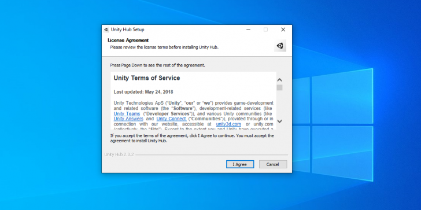The image size is (421, 210).
Task: Click the "License Agreement" header text
Action: pos(128,40)
